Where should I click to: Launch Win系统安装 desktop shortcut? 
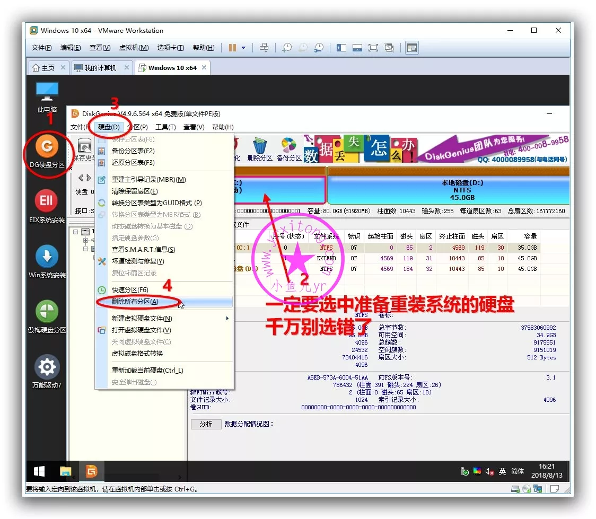(47, 261)
